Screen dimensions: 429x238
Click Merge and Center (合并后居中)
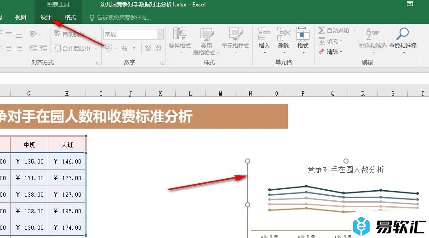(72, 48)
